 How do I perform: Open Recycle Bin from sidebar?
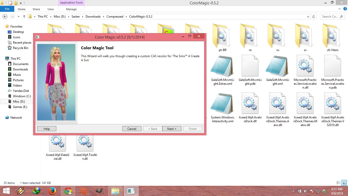tap(21, 48)
